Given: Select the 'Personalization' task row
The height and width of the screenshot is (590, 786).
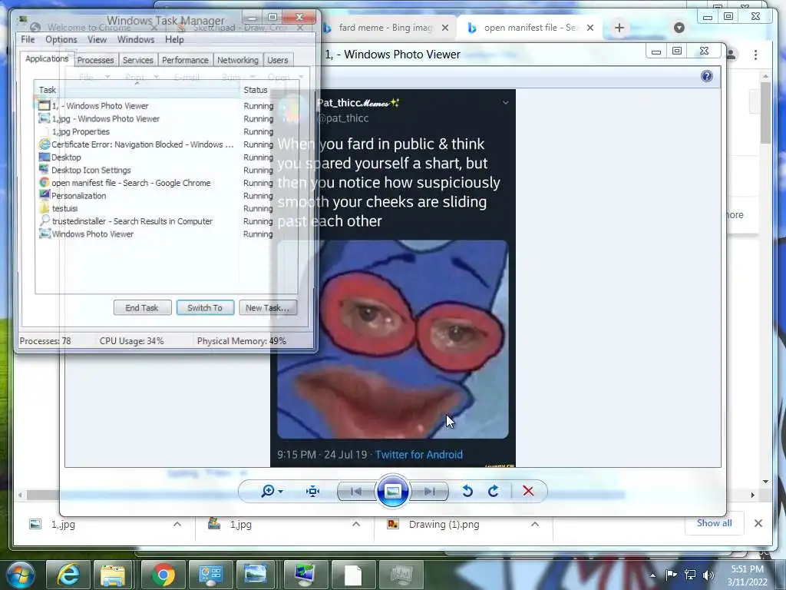Looking at the screenshot, I should click(156, 196).
